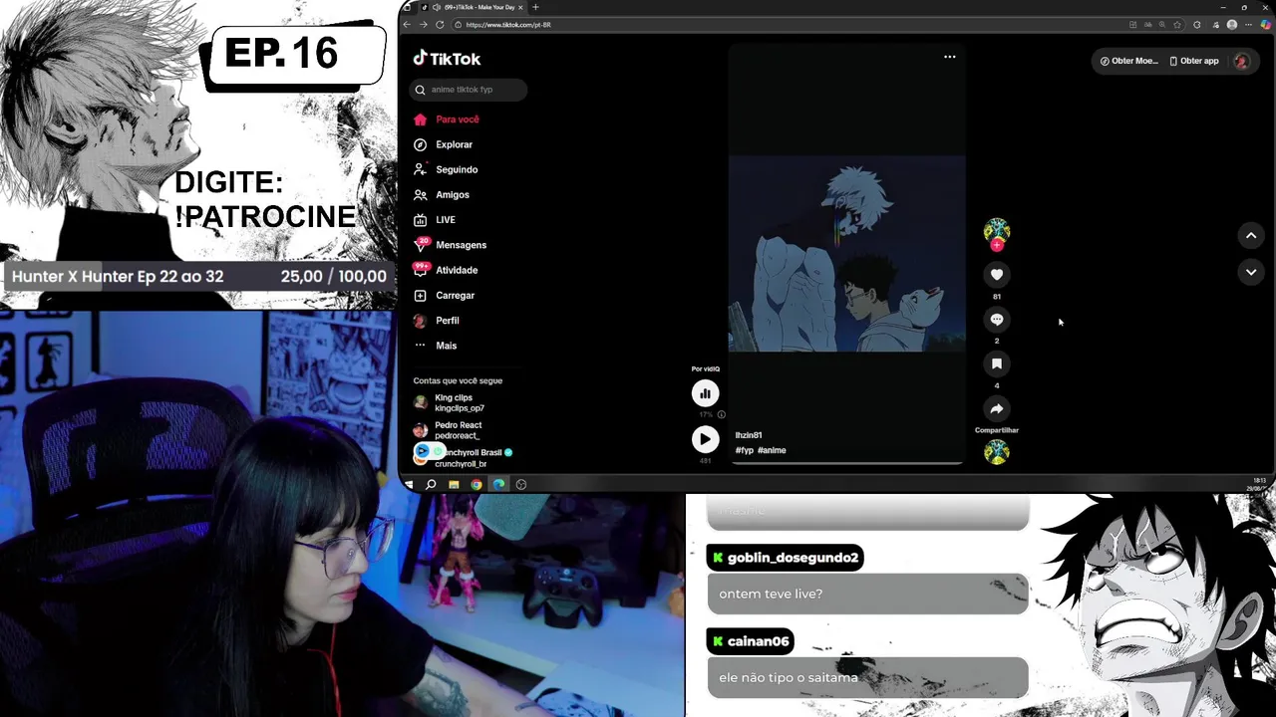This screenshot has width=1276, height=717.
Task: Open the Windows Start menu
Action: (409, 484)
